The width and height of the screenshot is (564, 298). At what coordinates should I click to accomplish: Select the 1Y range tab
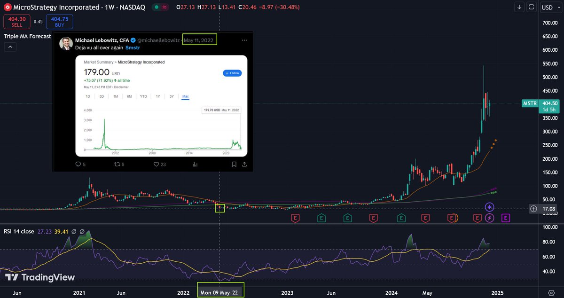point(158,96)
